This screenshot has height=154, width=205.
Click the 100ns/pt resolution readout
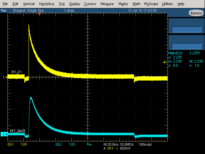tap(145, 144)
